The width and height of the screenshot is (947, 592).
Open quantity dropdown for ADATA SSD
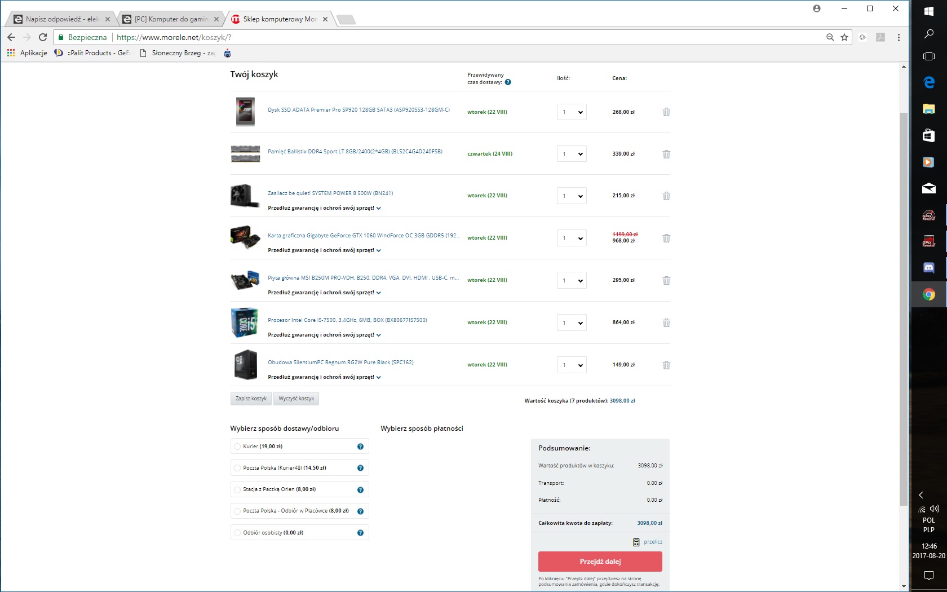[572, 112]
